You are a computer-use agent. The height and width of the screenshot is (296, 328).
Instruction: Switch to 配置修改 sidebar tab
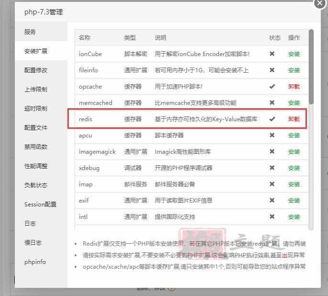tap(41, 70)
